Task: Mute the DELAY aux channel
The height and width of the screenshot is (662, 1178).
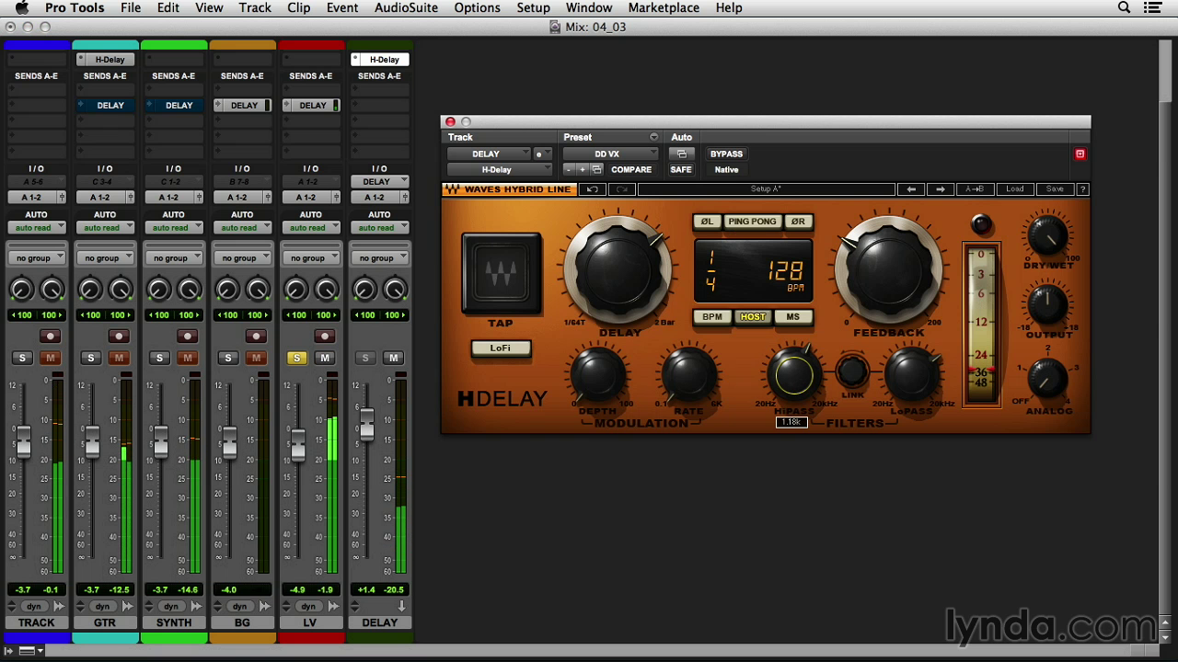Action: tap(393, 358)
